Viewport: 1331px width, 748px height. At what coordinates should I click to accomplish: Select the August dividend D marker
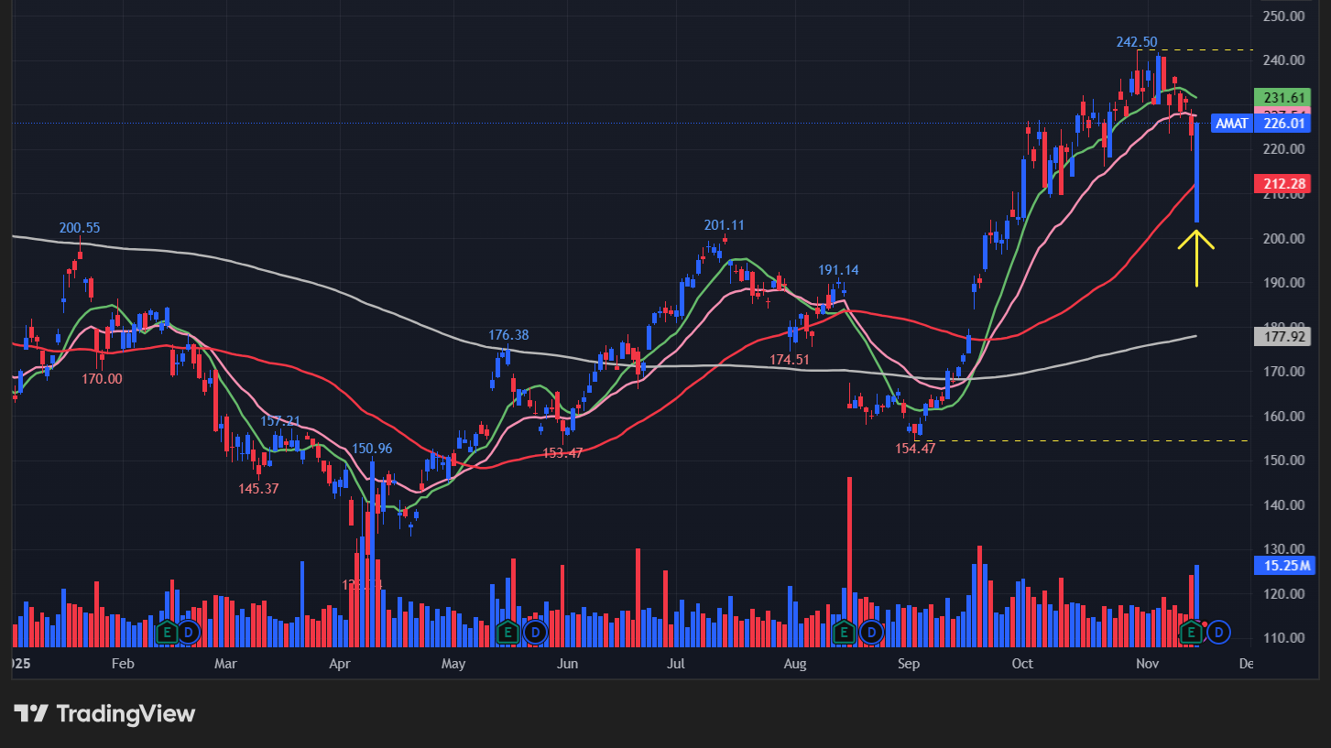click(871, 631)
